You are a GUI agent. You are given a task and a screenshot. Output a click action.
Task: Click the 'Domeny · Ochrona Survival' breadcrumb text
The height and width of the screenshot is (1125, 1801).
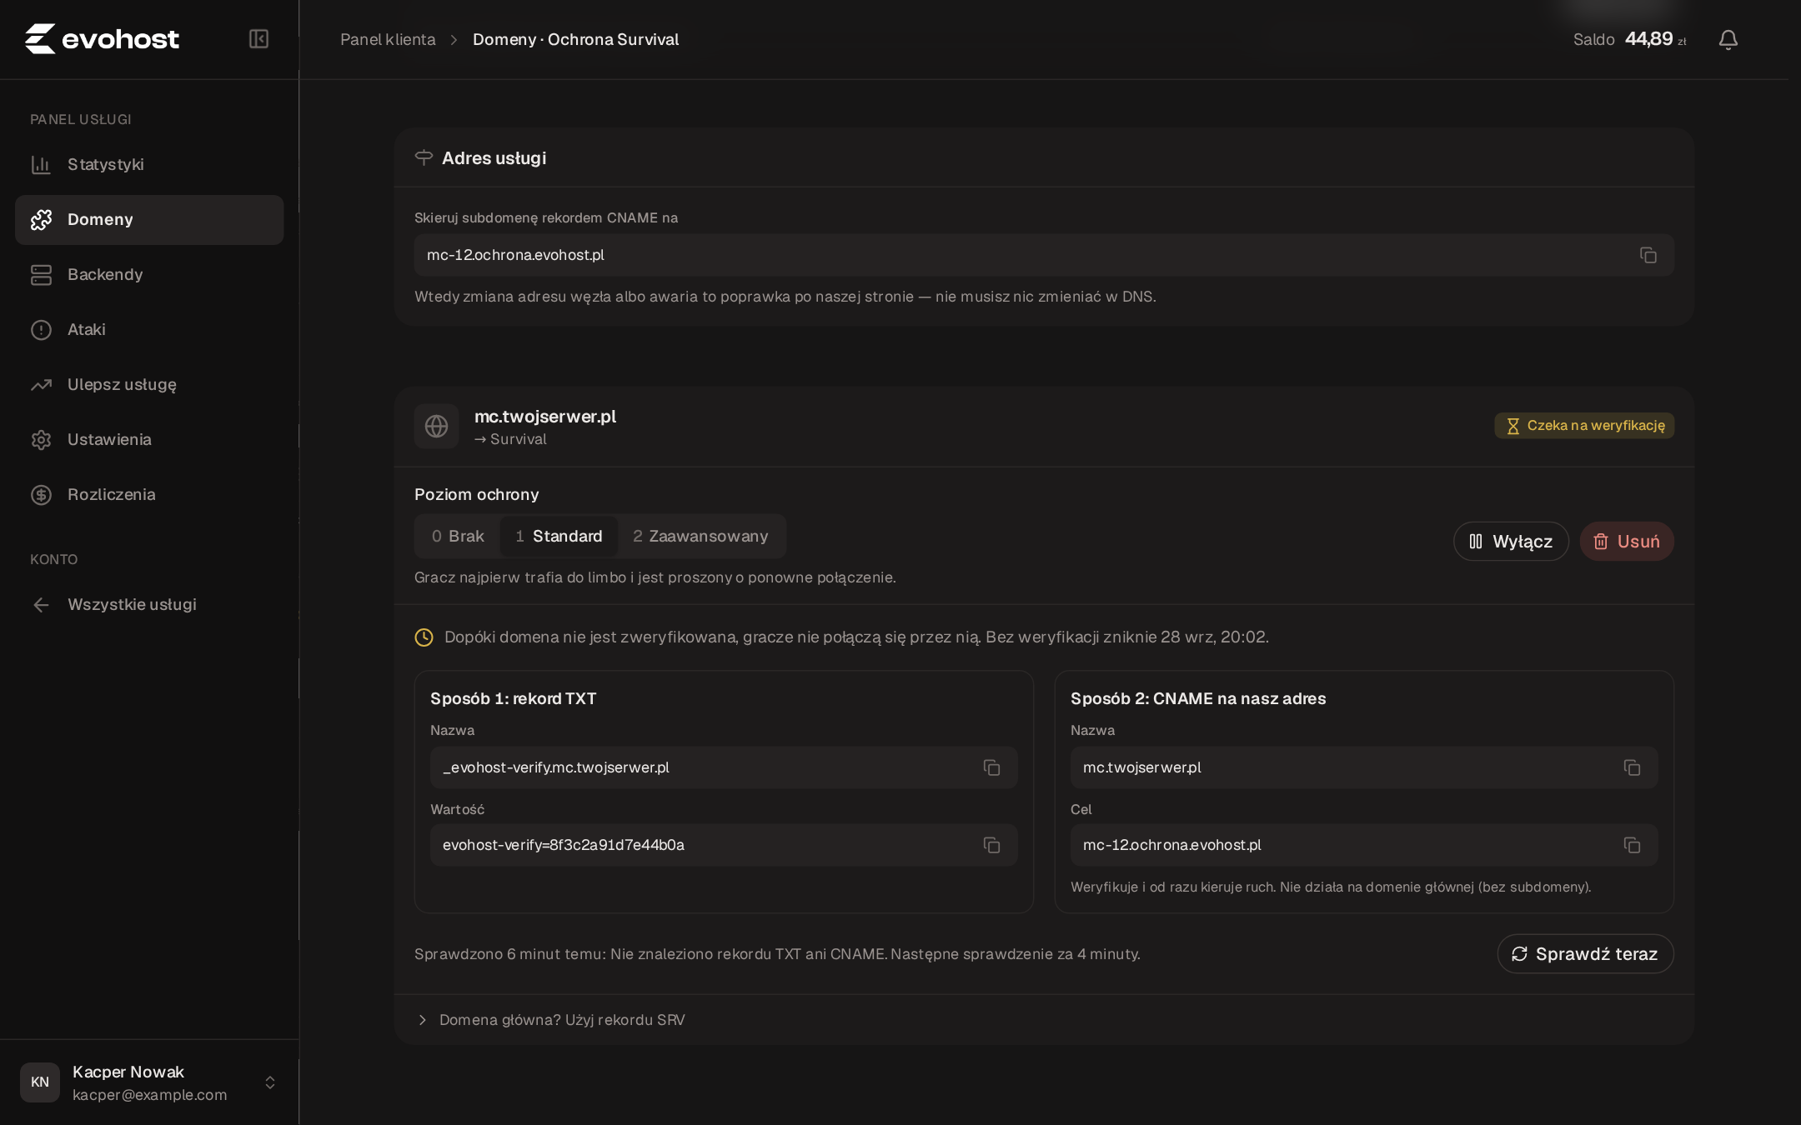click(575, 39)
